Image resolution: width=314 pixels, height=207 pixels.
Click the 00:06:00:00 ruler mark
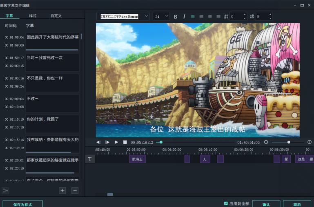click(x=172, y=150)
